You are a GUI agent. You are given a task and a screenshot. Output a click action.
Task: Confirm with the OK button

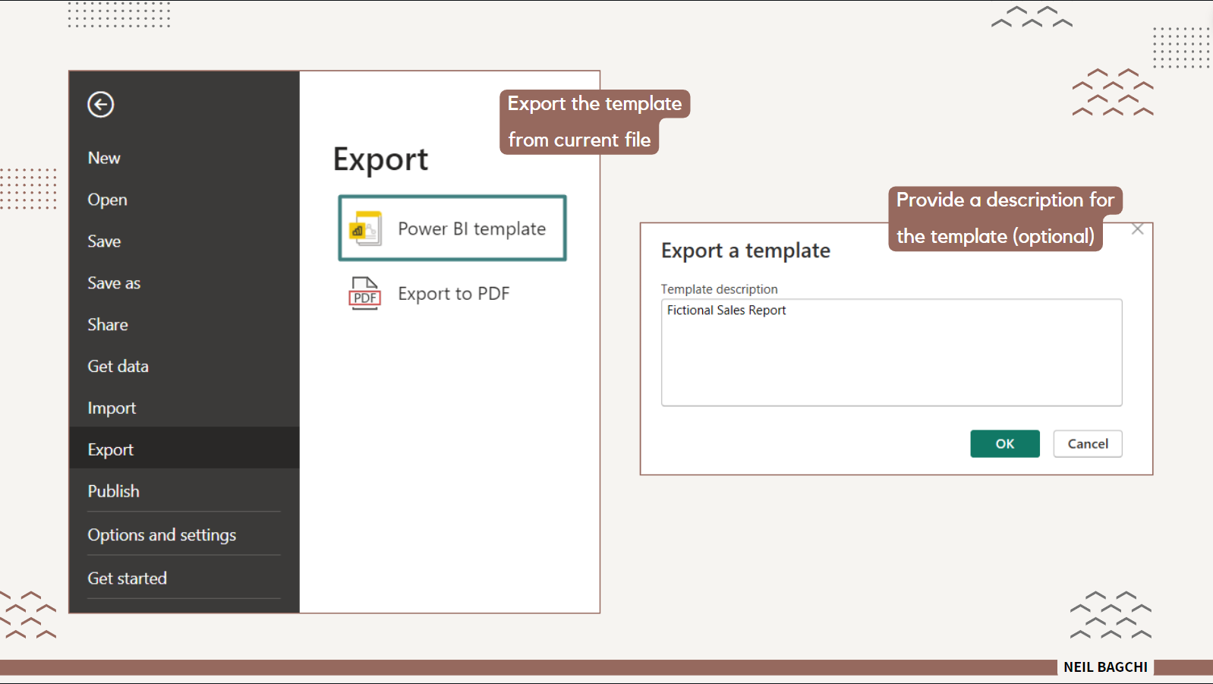1004,443
